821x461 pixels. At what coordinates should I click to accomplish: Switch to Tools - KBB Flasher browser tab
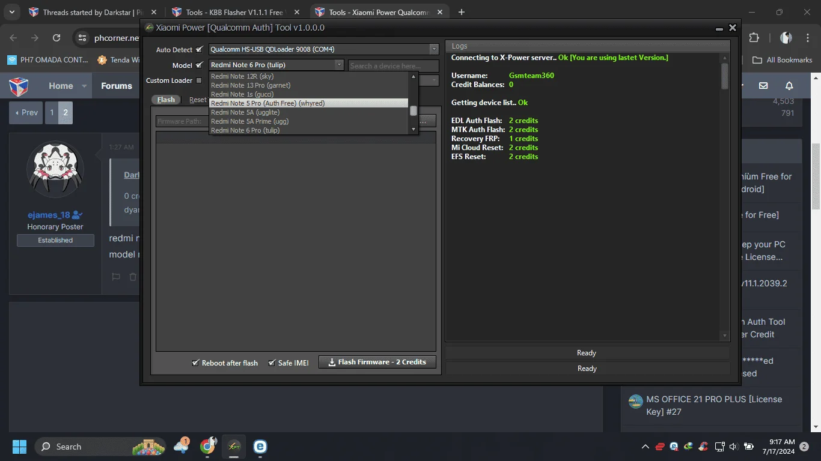tap(234, 12)
